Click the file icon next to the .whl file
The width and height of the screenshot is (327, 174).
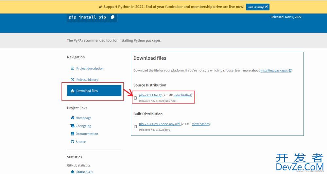click(x=135, y=127)
